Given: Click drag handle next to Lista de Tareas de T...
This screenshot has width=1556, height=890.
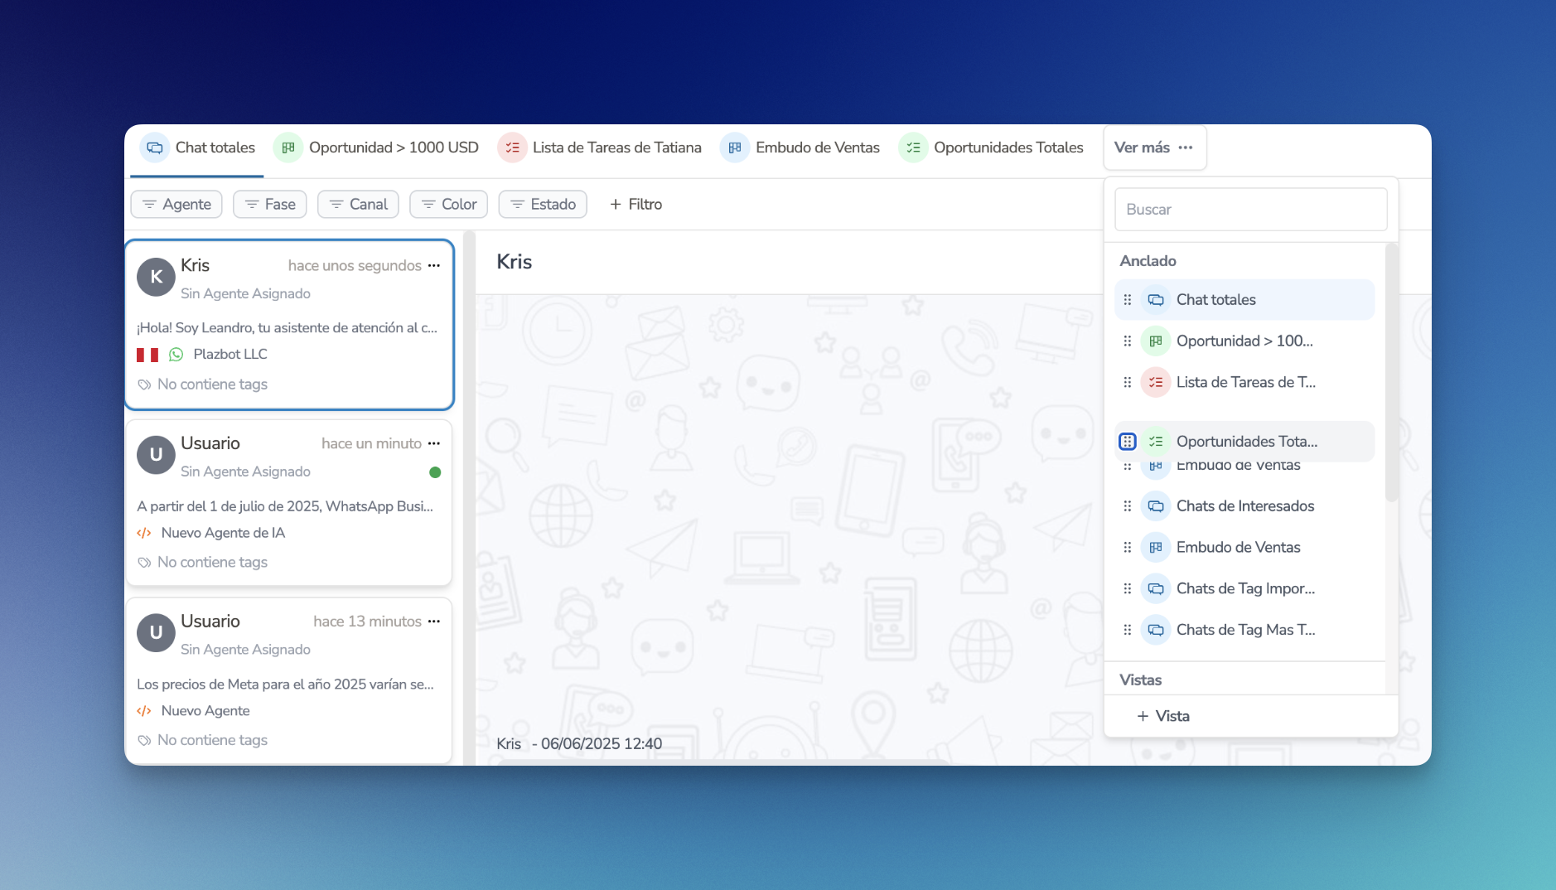Looking at the screenshot, I should 1128,383.
